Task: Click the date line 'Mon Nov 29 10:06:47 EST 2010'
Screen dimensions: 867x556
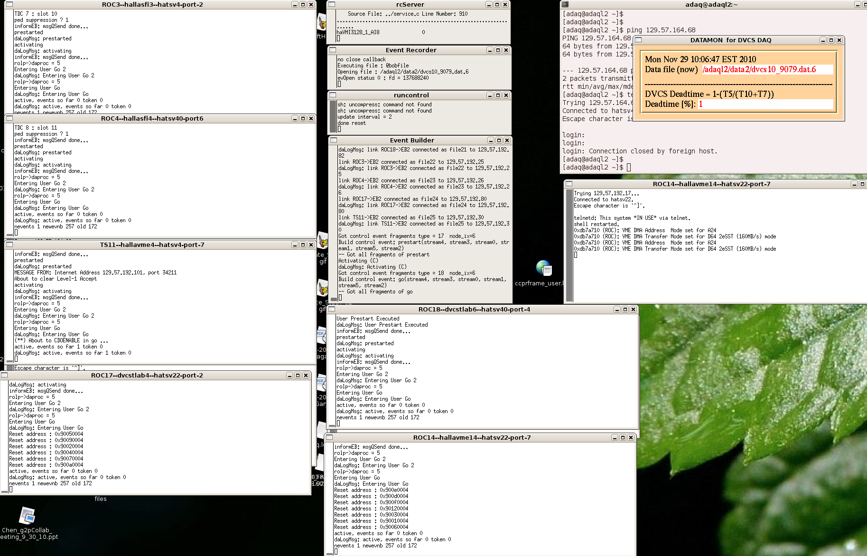Action: pyautogui.click(x=700, y=59)
